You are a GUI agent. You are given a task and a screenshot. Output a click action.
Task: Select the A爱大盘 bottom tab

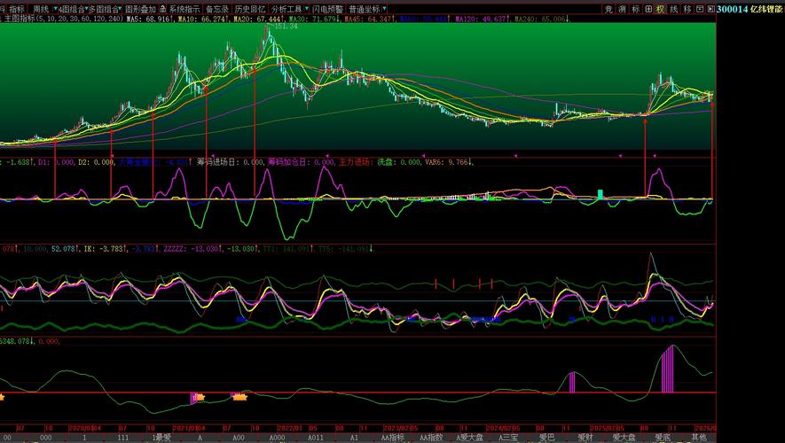click(469, 438)
